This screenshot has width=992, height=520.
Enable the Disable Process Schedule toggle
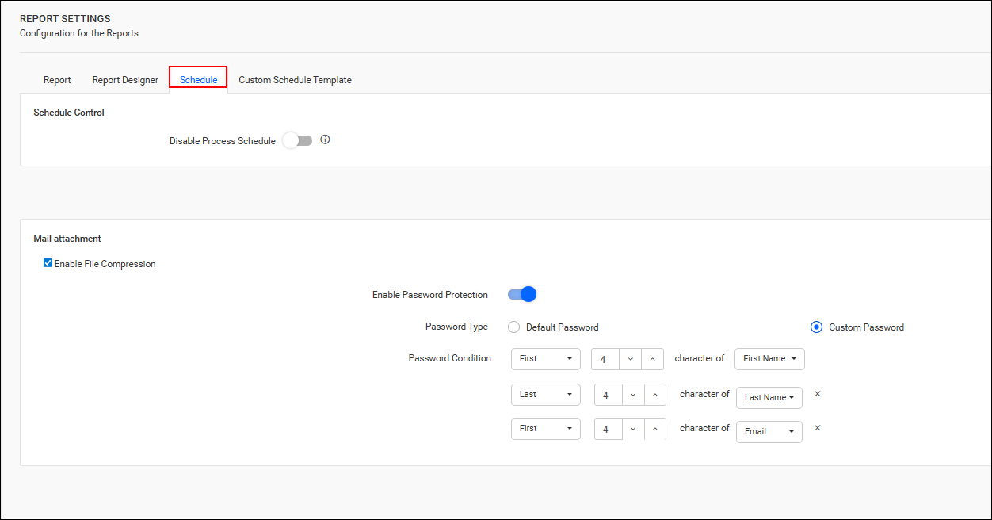297,140
